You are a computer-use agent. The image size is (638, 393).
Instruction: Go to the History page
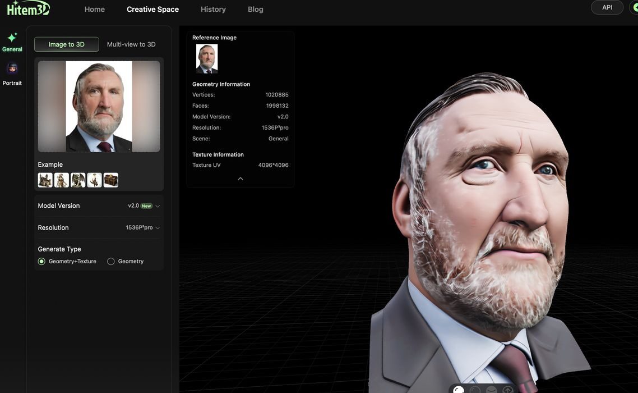(x=213, y=10)
